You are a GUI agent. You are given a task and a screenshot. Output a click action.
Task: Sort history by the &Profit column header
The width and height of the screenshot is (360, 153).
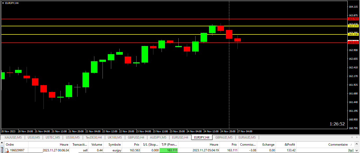click(x=290, y=144)
